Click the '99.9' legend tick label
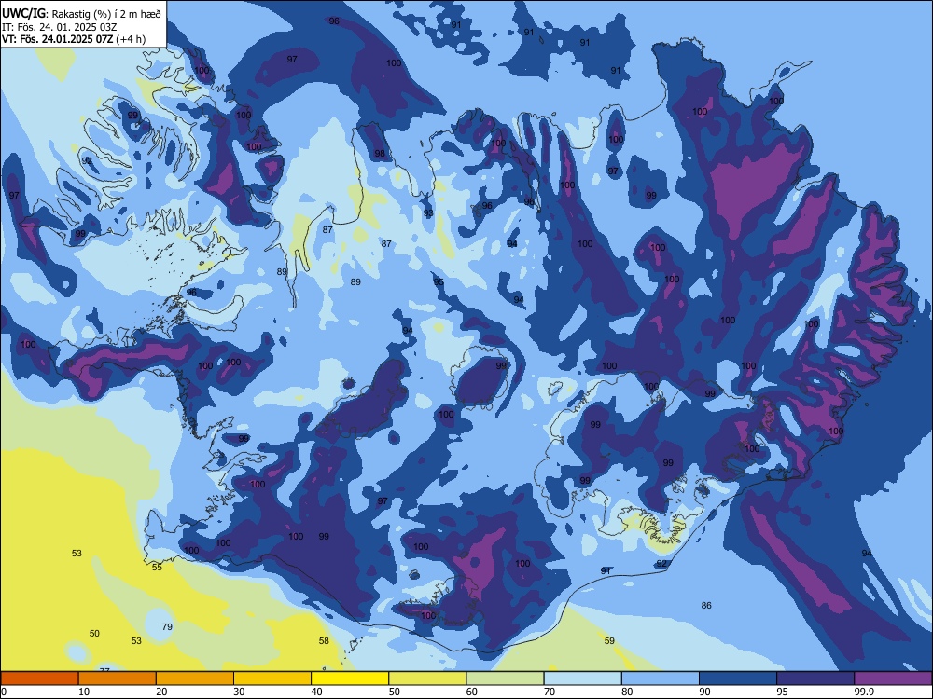The image size is (933, 699). pos(864,692)
